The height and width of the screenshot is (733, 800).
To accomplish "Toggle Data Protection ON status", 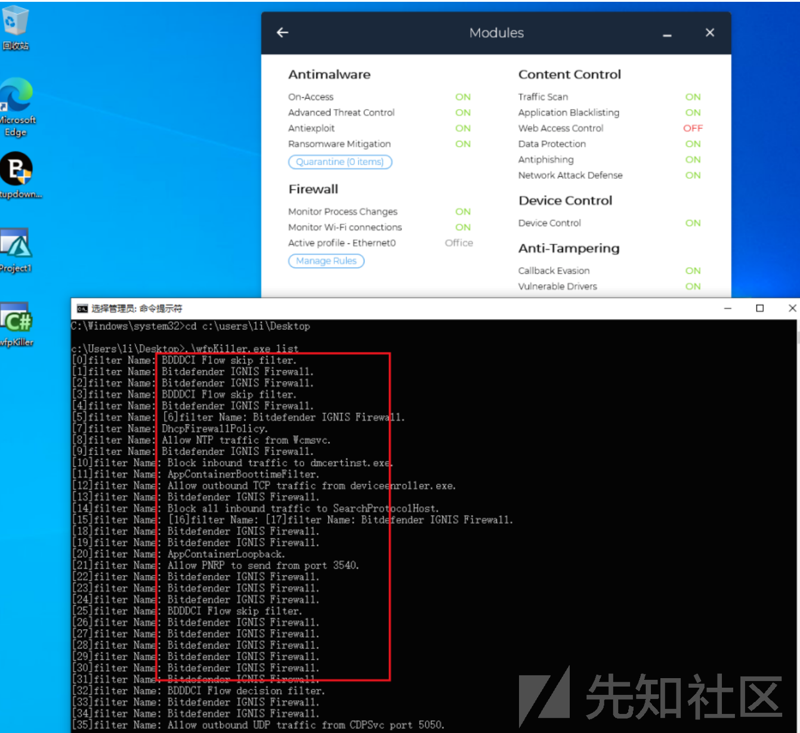I will click(x=693, y=144).
